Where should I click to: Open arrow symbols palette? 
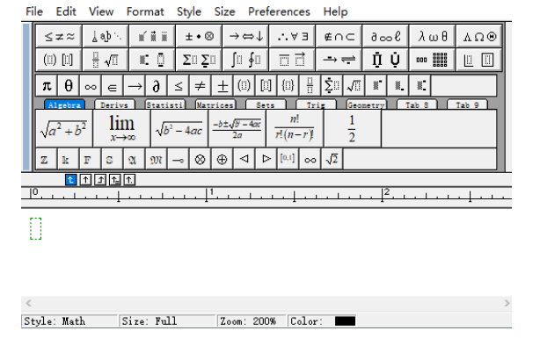click(x=246, y=36)
